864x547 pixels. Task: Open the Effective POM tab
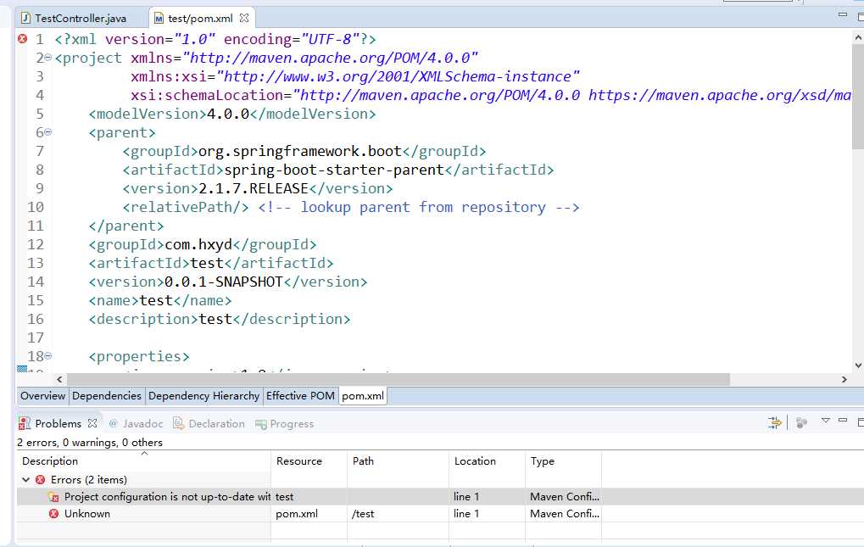[x=300, y=395]
